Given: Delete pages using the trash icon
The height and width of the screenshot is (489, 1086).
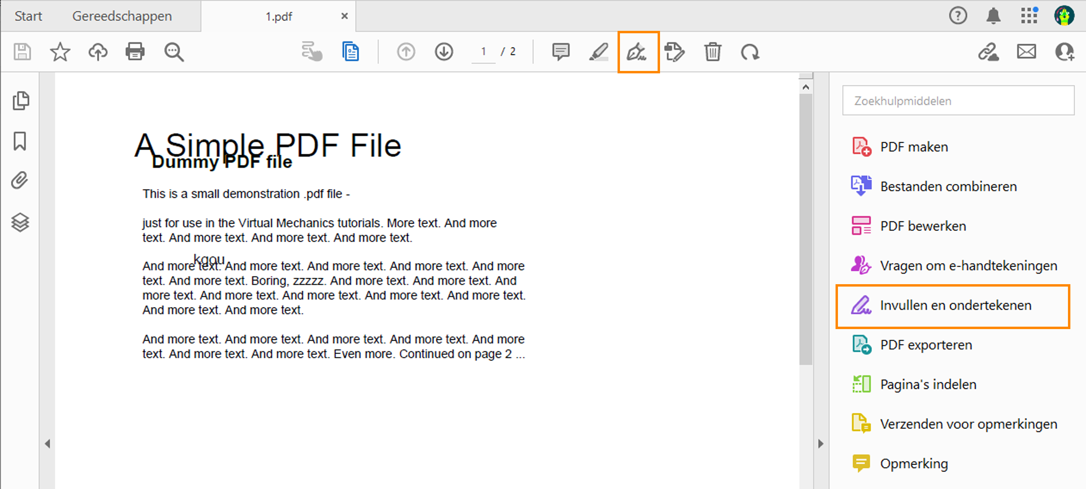Looking at the screenshot, I should click(x=713, y=52).
